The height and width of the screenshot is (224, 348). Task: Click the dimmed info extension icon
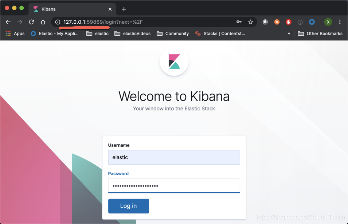click(x=300, y=22)
